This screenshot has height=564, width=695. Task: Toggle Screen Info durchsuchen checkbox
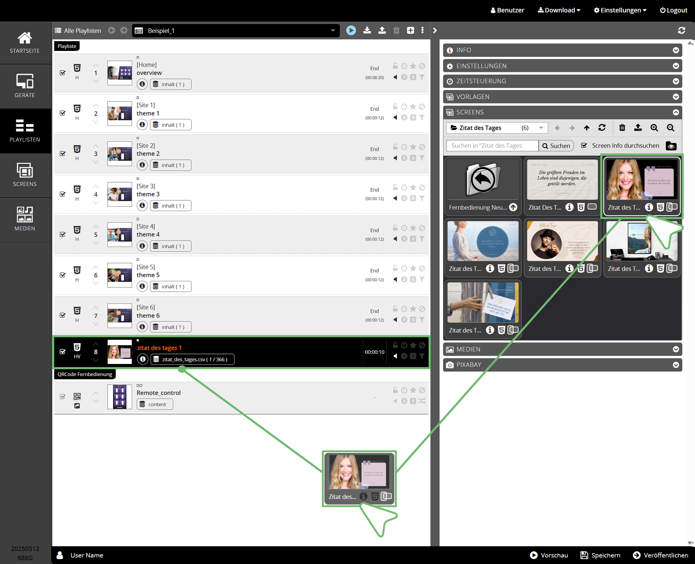pos(584,146)
